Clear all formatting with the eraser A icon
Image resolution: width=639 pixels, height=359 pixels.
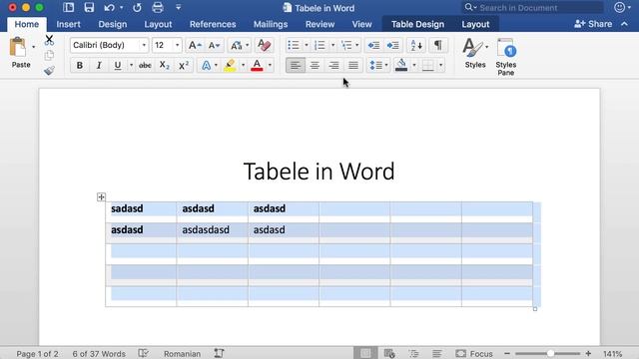[x=264, y=45]
